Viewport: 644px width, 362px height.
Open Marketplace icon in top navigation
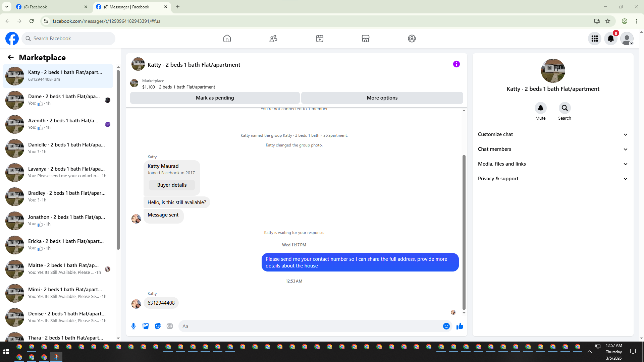[366, 39]
